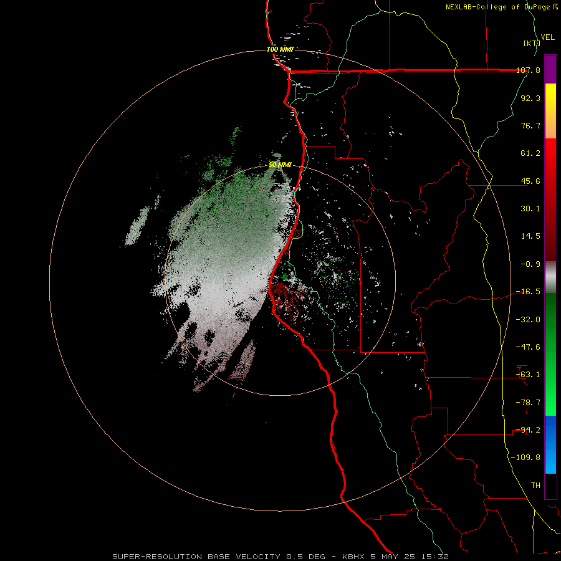
Task: Click the Super-Resolution Base Velocity caption
Action: (x=280, y=557)
